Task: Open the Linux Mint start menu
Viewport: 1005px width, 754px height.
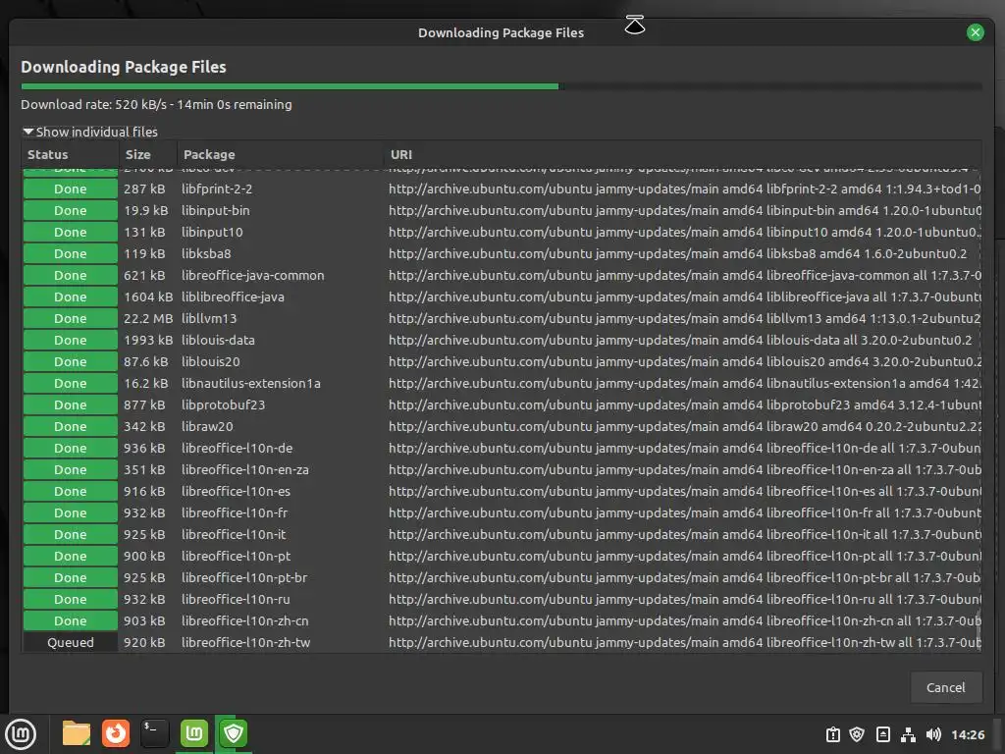Action: point(21,733)
